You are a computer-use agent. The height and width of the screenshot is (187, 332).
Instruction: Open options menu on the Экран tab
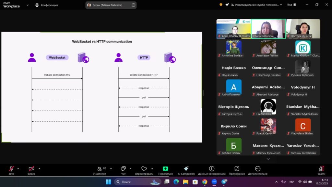133,5
